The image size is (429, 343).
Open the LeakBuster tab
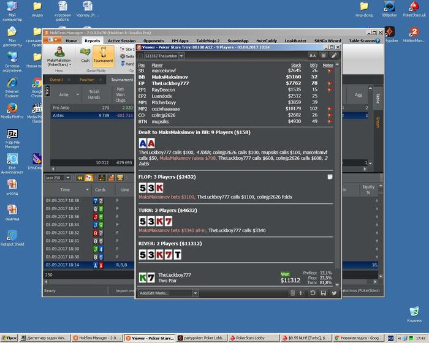click(295, 41)
